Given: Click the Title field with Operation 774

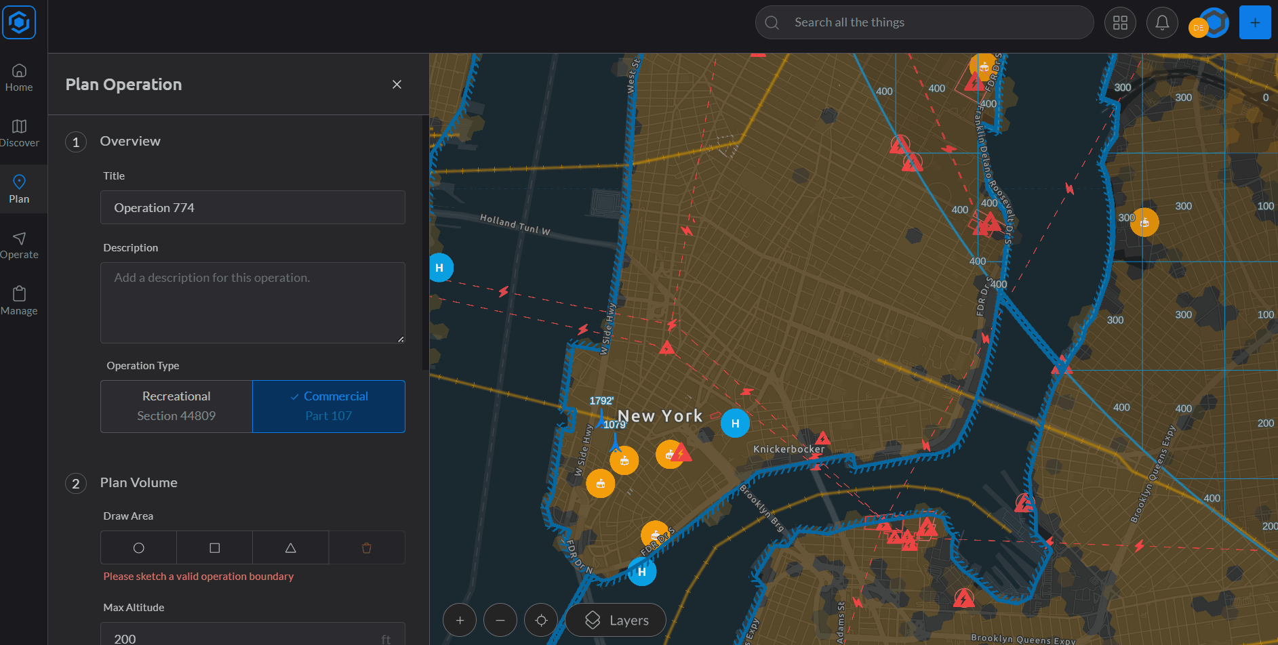Looking at the screenshot, I should click(x=252, y=207).
